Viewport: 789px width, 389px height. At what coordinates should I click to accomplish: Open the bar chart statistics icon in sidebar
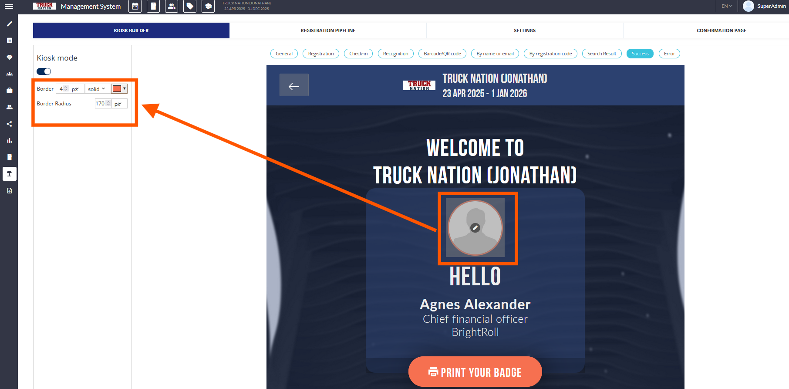(9, 141)
